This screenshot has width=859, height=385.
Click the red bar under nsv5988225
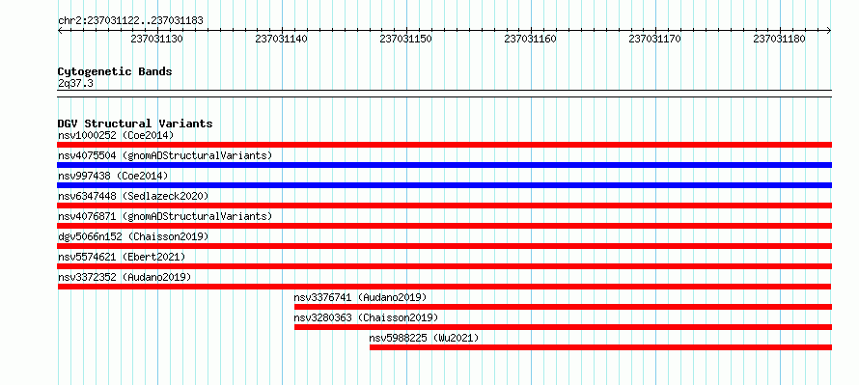pyautogui.click(x=600, y=347)
